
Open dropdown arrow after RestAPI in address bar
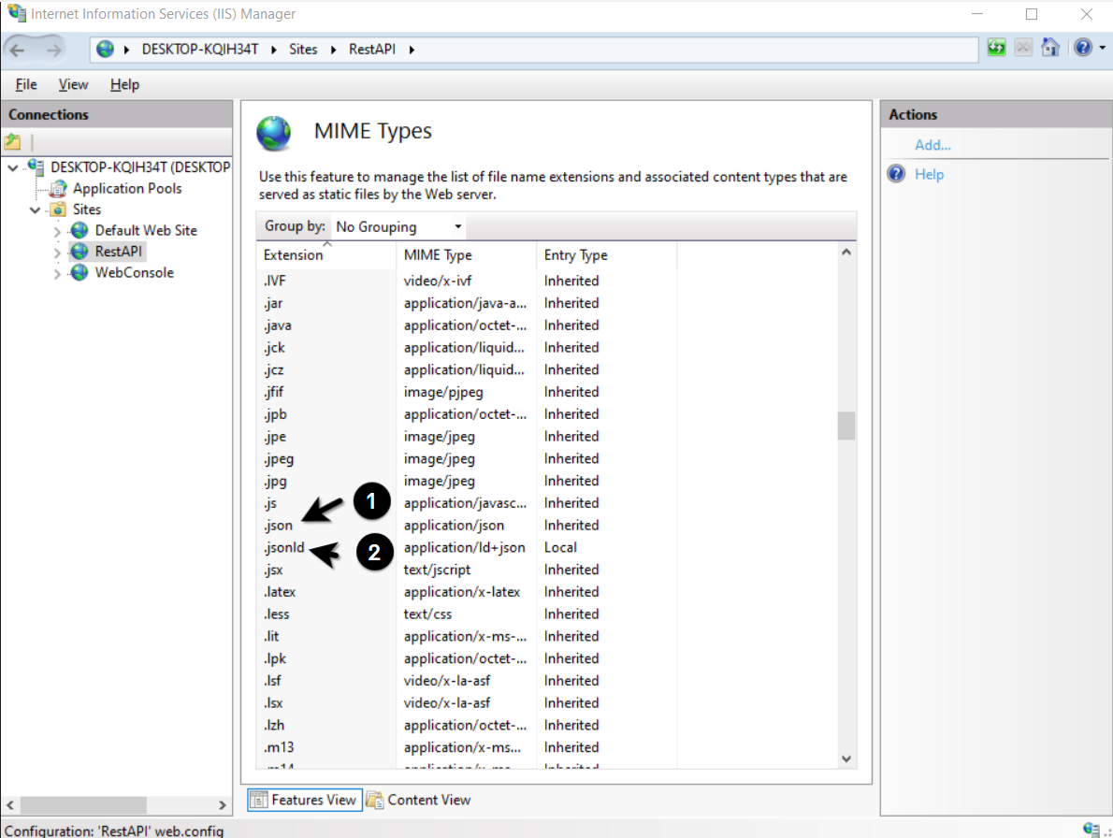(412, 50)
